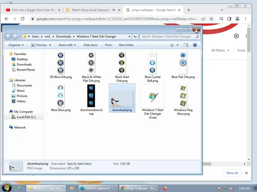
Task: Click Chrome's back arrow
Action: point(6,19)
